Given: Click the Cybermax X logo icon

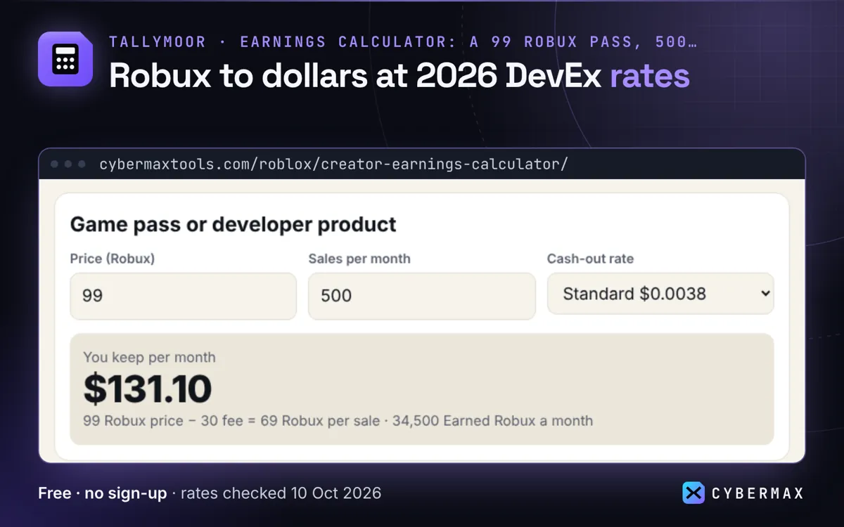Looking at the screenshot, I should click(x=693, y=493).
